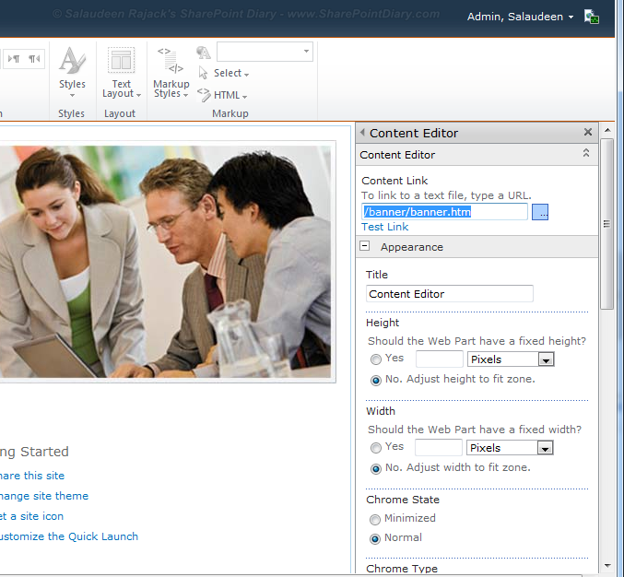The image size is (624, 577).
Task: Click the tool pane scrollbar up arrow
Action: tap(607, 130)
